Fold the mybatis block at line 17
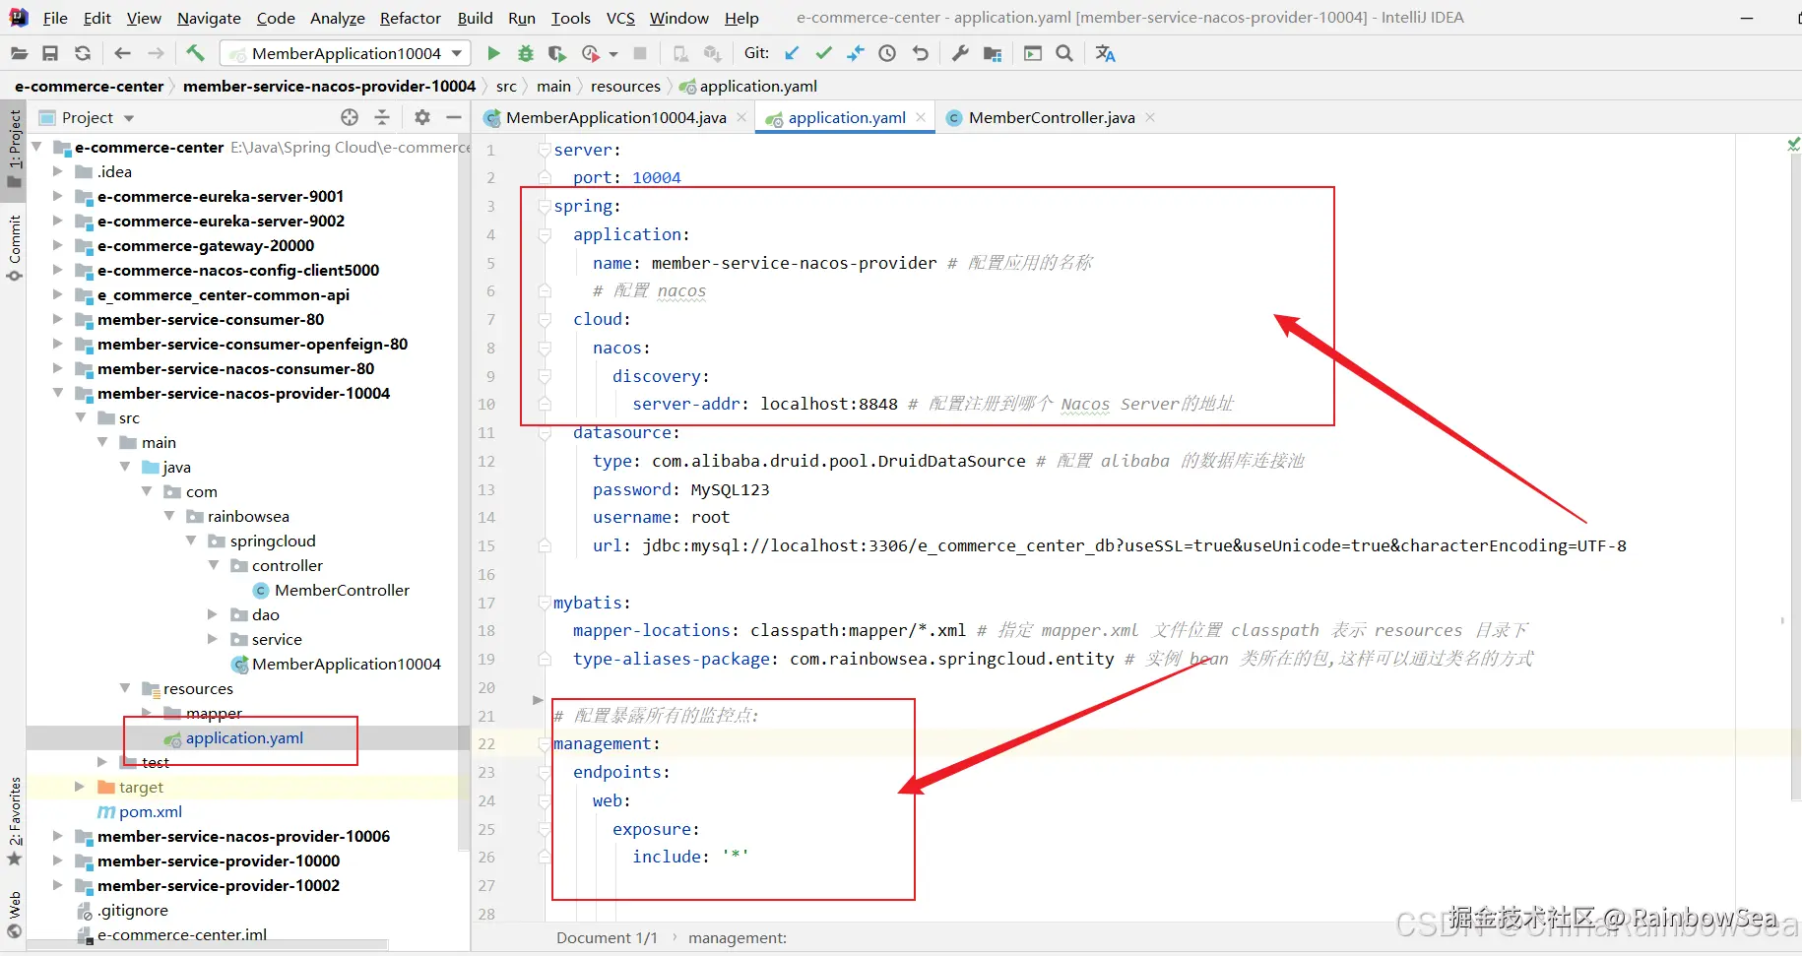Screen dimensions: 1802x956 point(545,603)
